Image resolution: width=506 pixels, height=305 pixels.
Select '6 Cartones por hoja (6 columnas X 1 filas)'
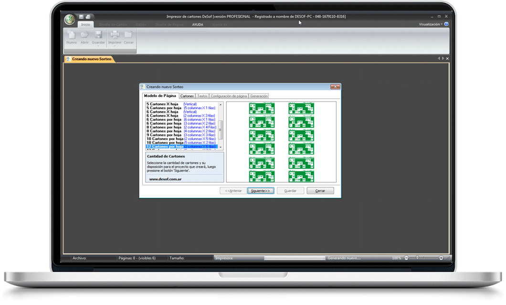(x=181, y=120)
